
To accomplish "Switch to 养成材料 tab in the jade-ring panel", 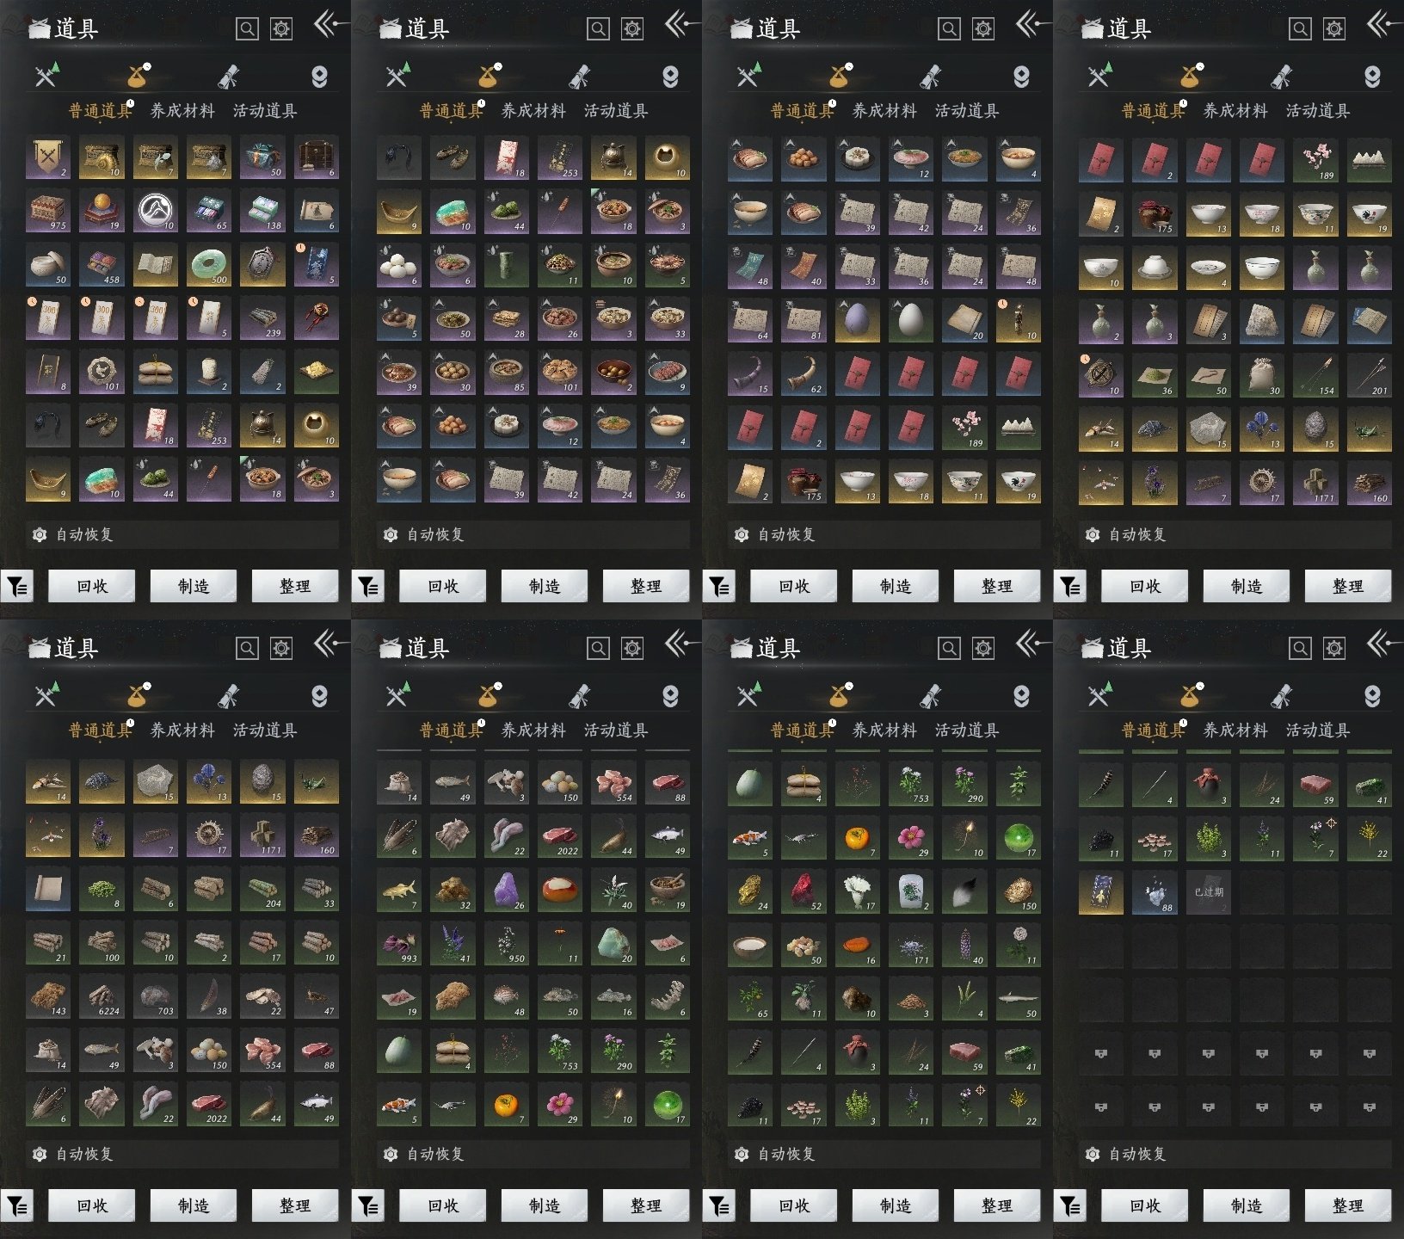I will [182, 111].
